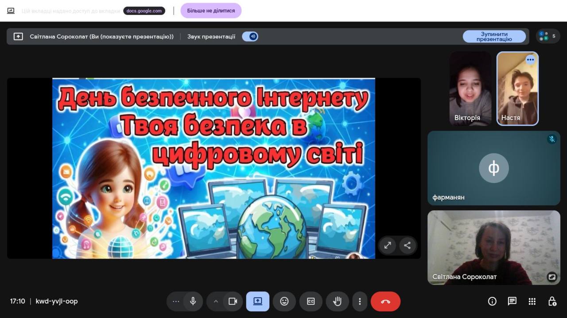The image size is (567, 318).
Task: Expand video settings chevron beside camera
Action: point(216,301)
